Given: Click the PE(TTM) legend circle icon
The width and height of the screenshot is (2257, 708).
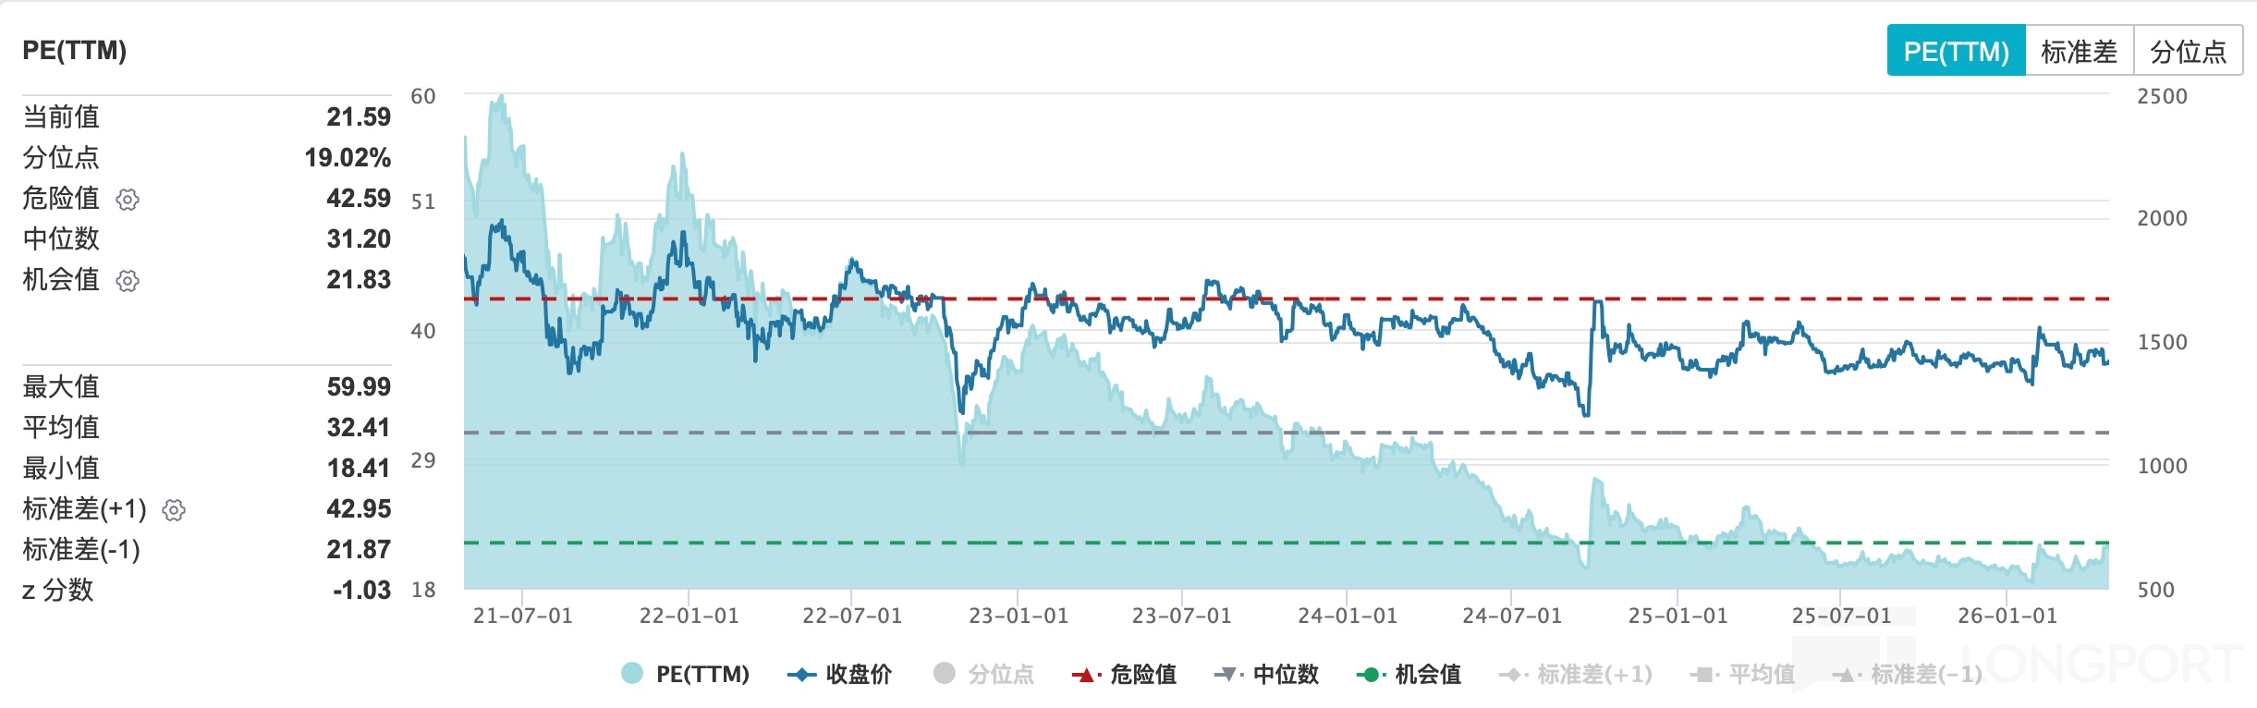Looking at the screenshot, I should (x=632, y=674).
